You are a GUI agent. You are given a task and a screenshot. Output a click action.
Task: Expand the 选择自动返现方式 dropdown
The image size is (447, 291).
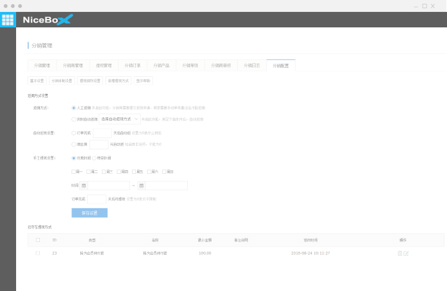pyautogui.click(x=119, y=119)
